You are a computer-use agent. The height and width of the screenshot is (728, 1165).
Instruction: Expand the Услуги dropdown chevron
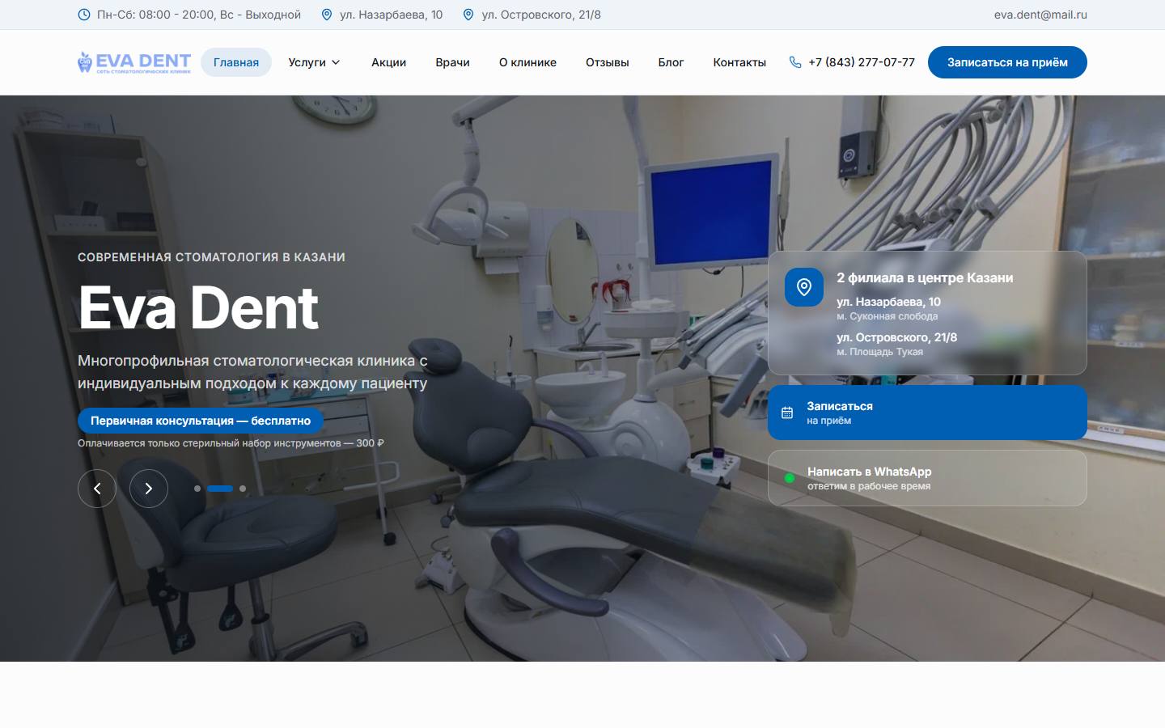[x=336, y=62]
